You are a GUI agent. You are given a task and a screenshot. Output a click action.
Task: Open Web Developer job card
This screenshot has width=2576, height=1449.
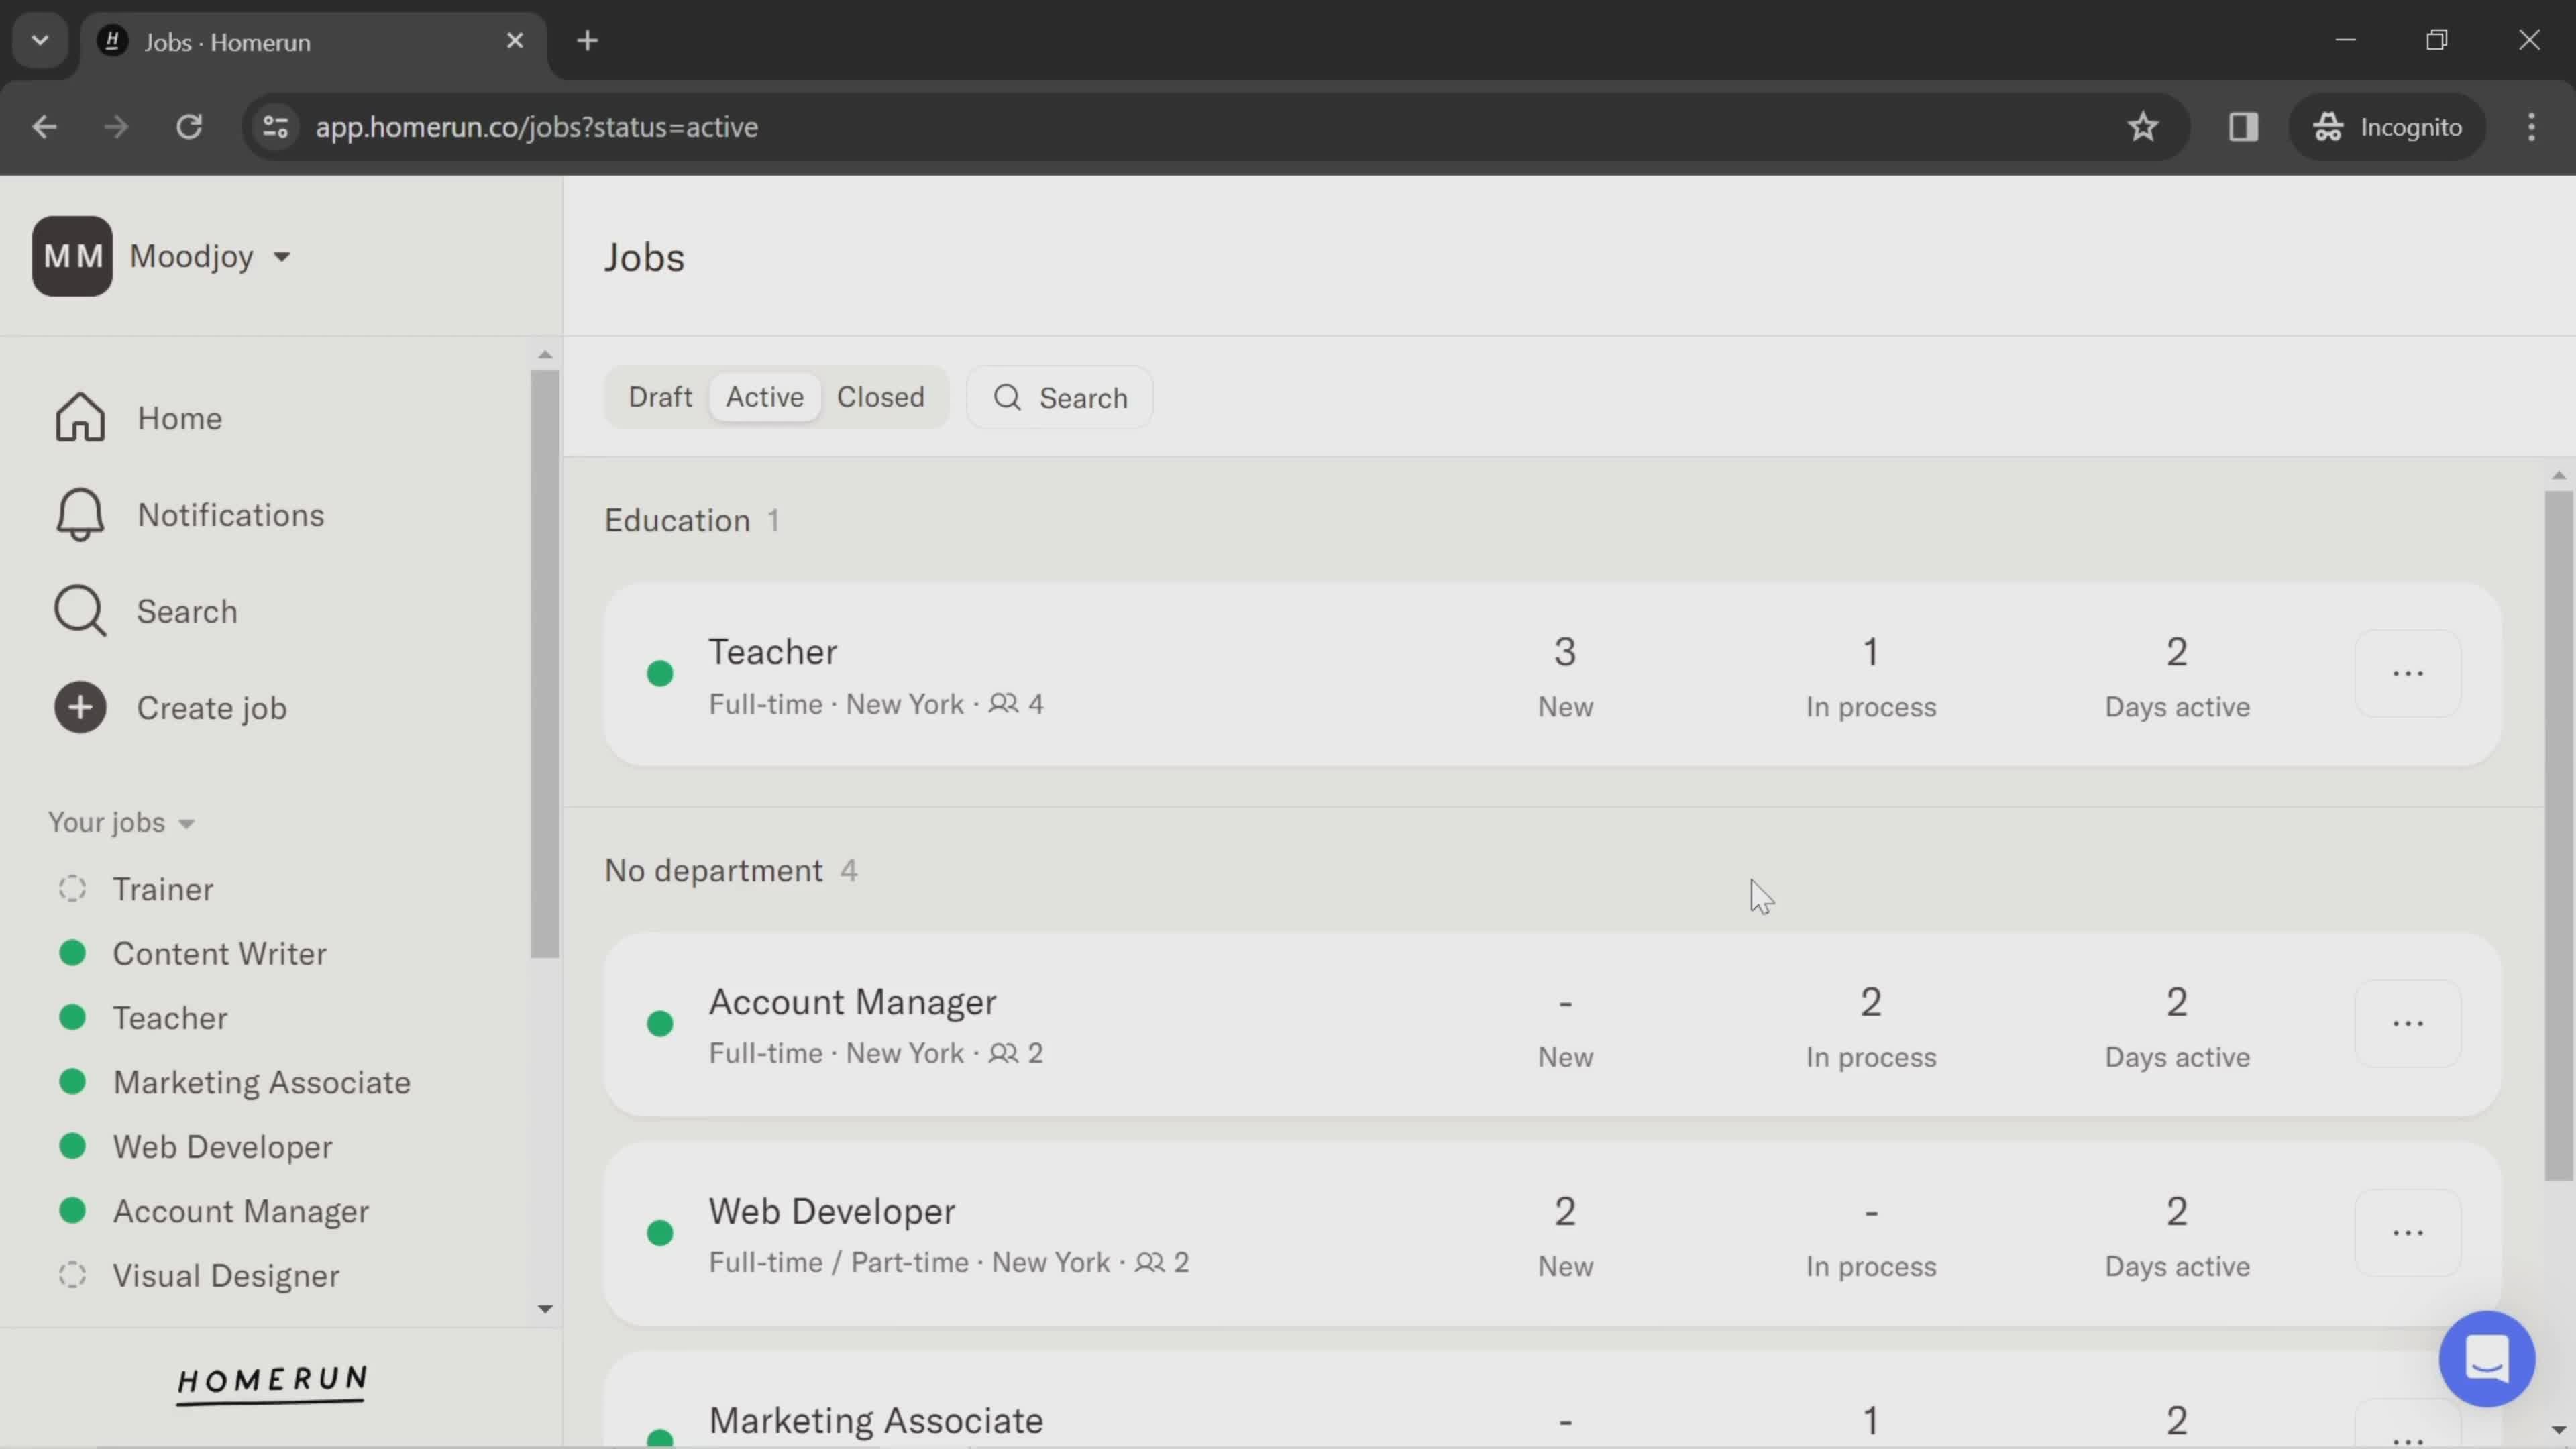pyautogui.click(x=832, y=1212)
